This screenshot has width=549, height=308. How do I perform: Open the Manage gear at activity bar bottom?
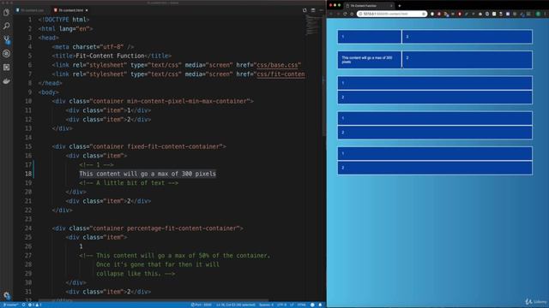pyautogui.click(x=6, y=295)
